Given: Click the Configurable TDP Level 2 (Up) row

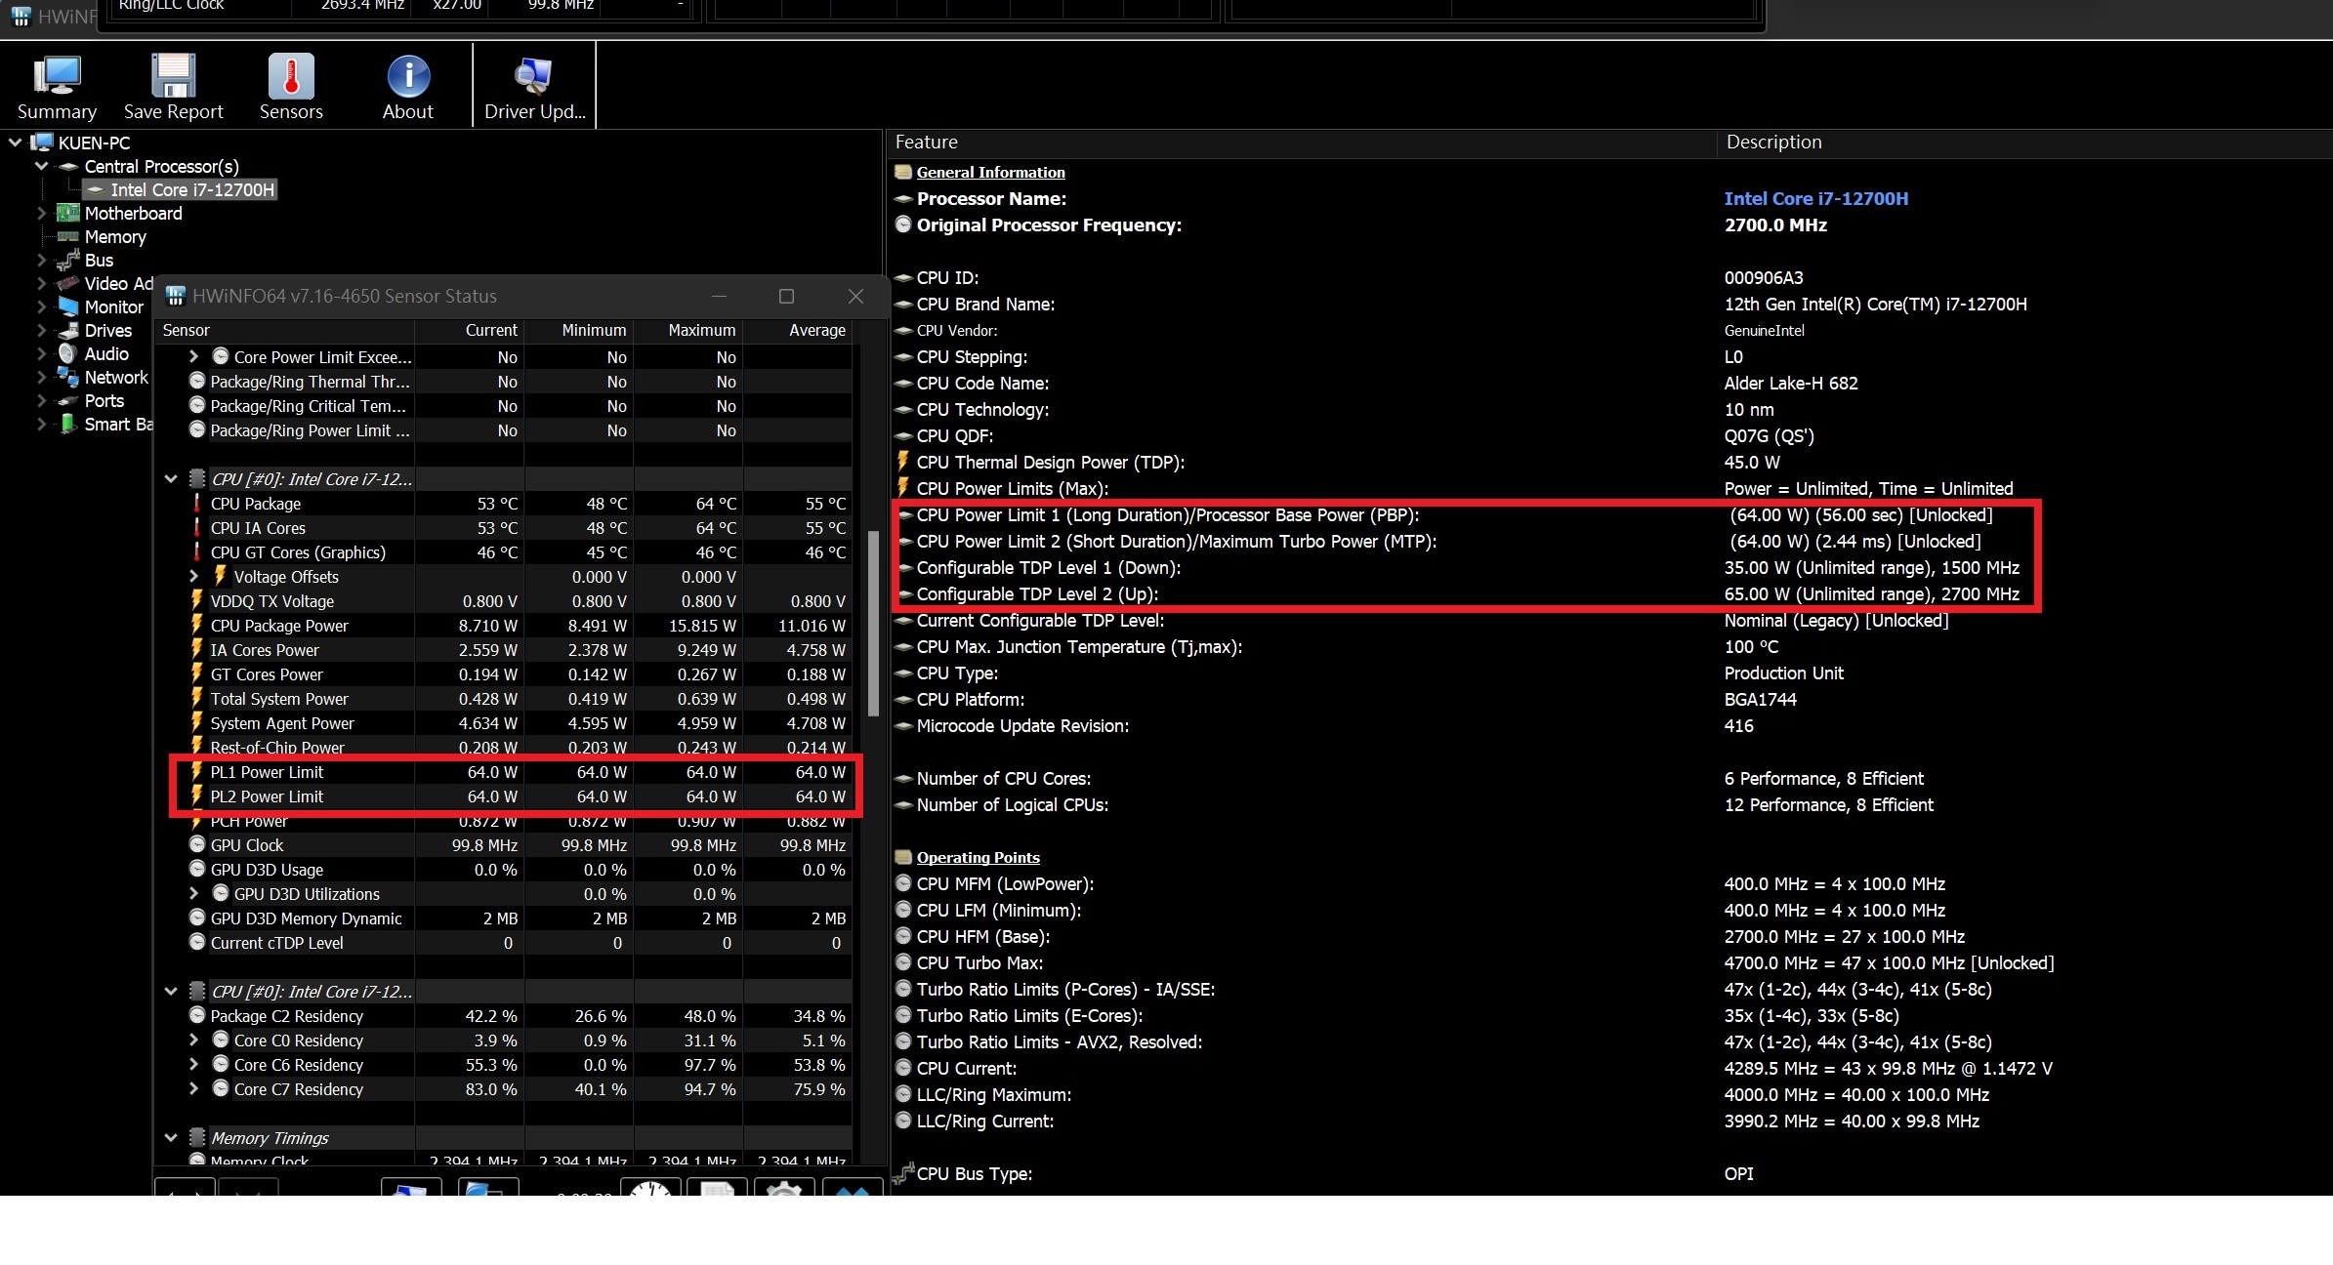Looking at the screenshot, I should 1611,593.
